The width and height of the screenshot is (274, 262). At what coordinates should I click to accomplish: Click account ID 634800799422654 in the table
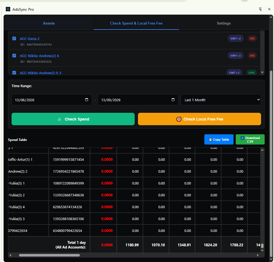tap(67, 231)
